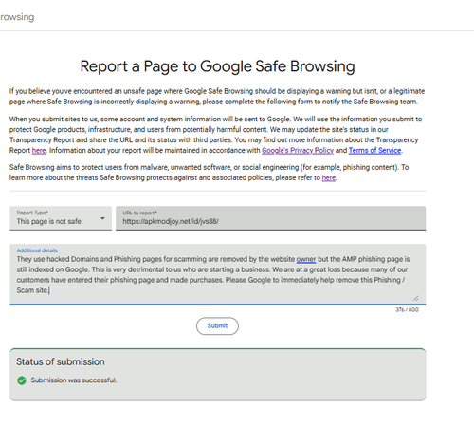This screenshot has width=474, height=426.
Task: Click the 'Additional details' label
Action: [37, 250]
